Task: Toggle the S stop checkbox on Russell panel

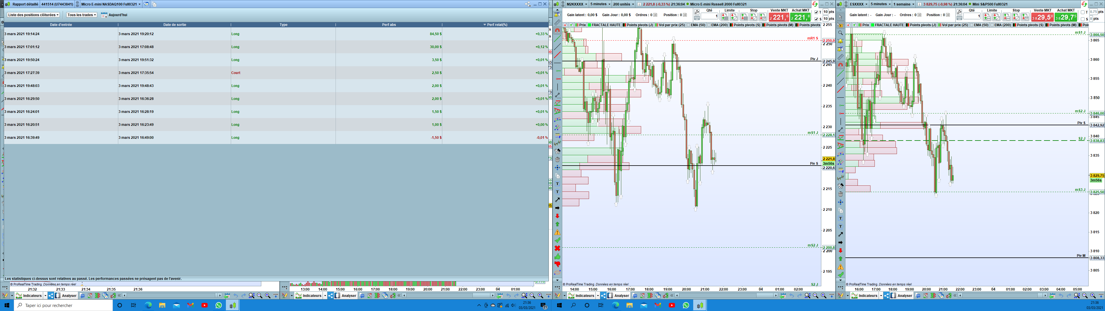Action: pos(816,19)
